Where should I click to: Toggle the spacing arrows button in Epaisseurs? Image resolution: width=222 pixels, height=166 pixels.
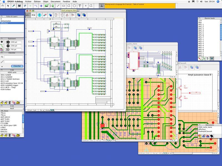tap(2, 50)
